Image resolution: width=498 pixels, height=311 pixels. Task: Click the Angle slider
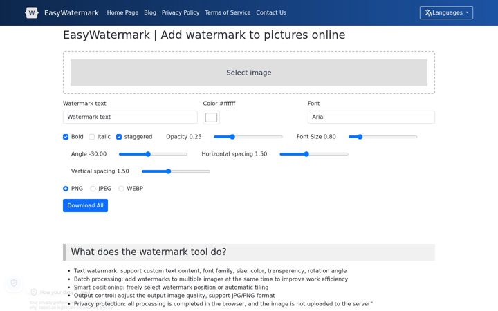(x=153, y=154)
